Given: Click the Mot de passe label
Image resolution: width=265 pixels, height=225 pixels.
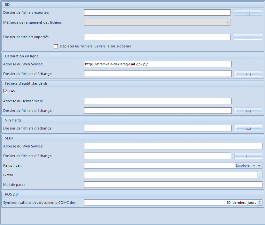Looking at the screenshot, I should click(14, 185).
